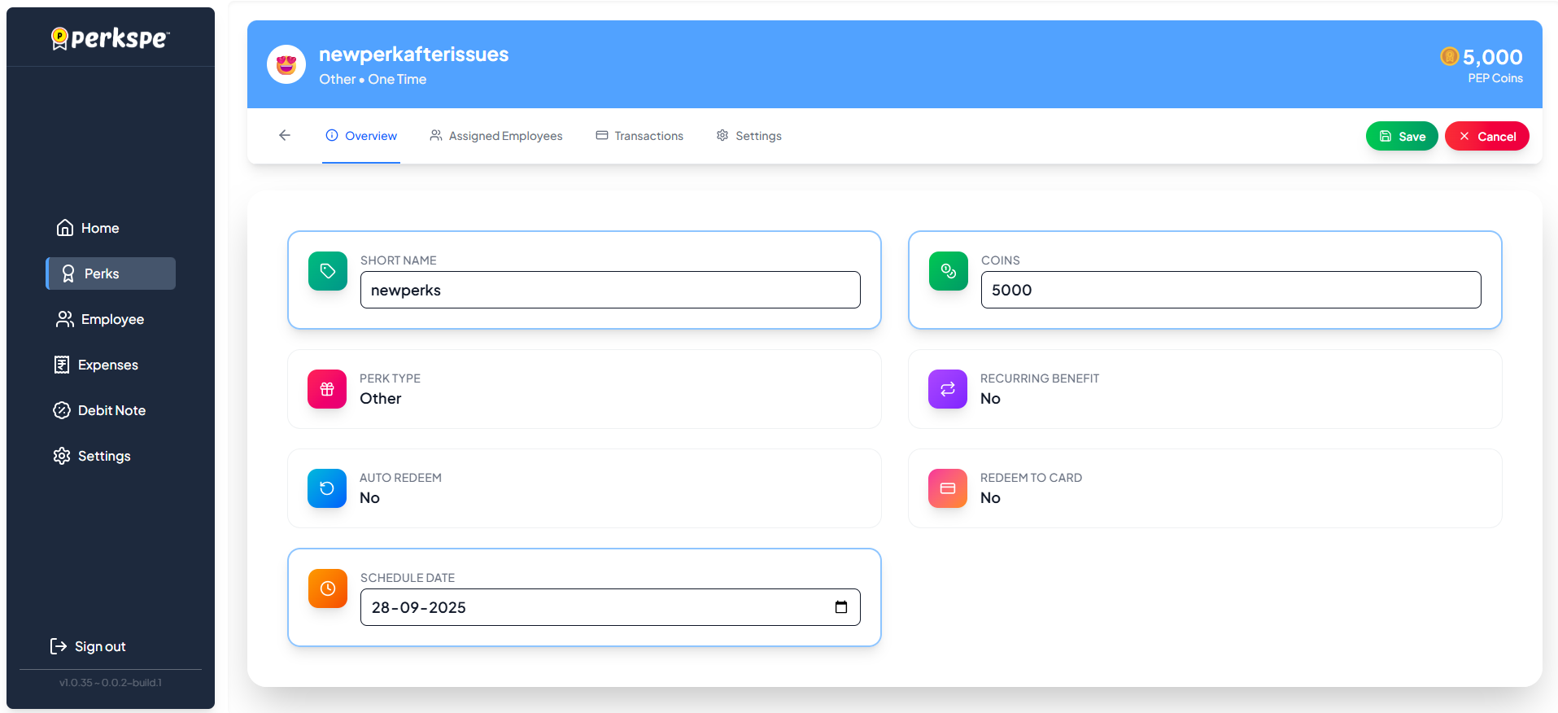Click the green Coins icon

pyautogui.click(x=949, y=271)
